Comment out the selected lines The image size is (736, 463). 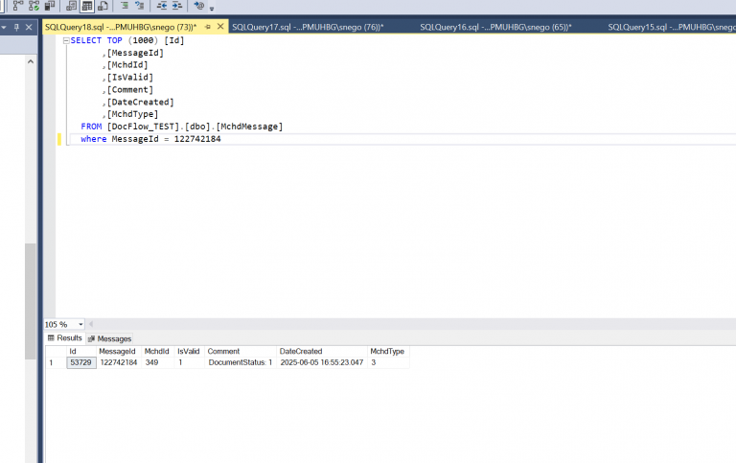[x=125, y=6]
